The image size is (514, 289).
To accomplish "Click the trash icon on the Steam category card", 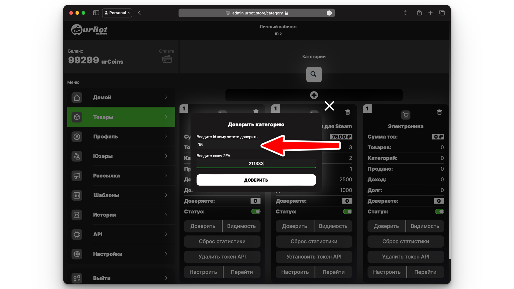I will (x=347, y=112).
